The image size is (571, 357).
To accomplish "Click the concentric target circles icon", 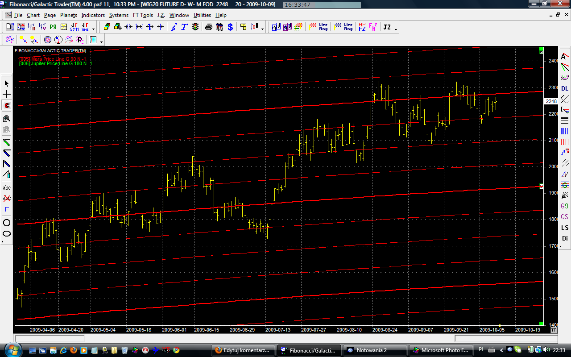I will coord(47,40).
